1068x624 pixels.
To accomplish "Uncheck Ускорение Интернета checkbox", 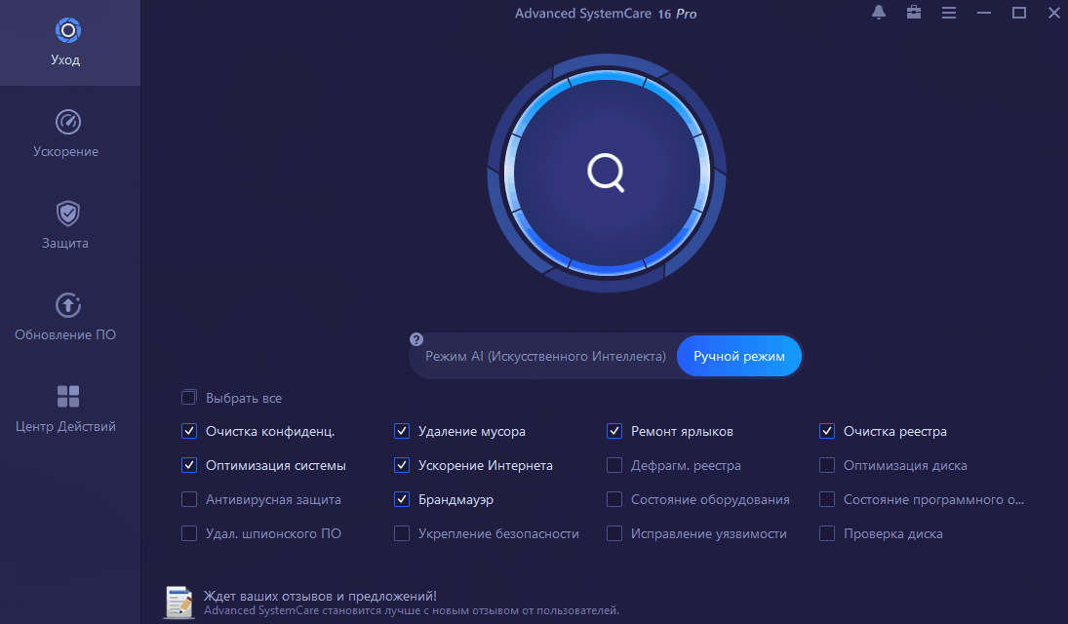I will tap(402, 465).
